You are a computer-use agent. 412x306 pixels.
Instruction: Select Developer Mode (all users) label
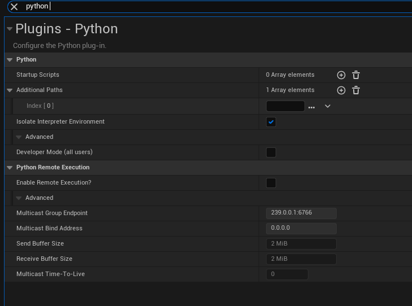(54, 152)
